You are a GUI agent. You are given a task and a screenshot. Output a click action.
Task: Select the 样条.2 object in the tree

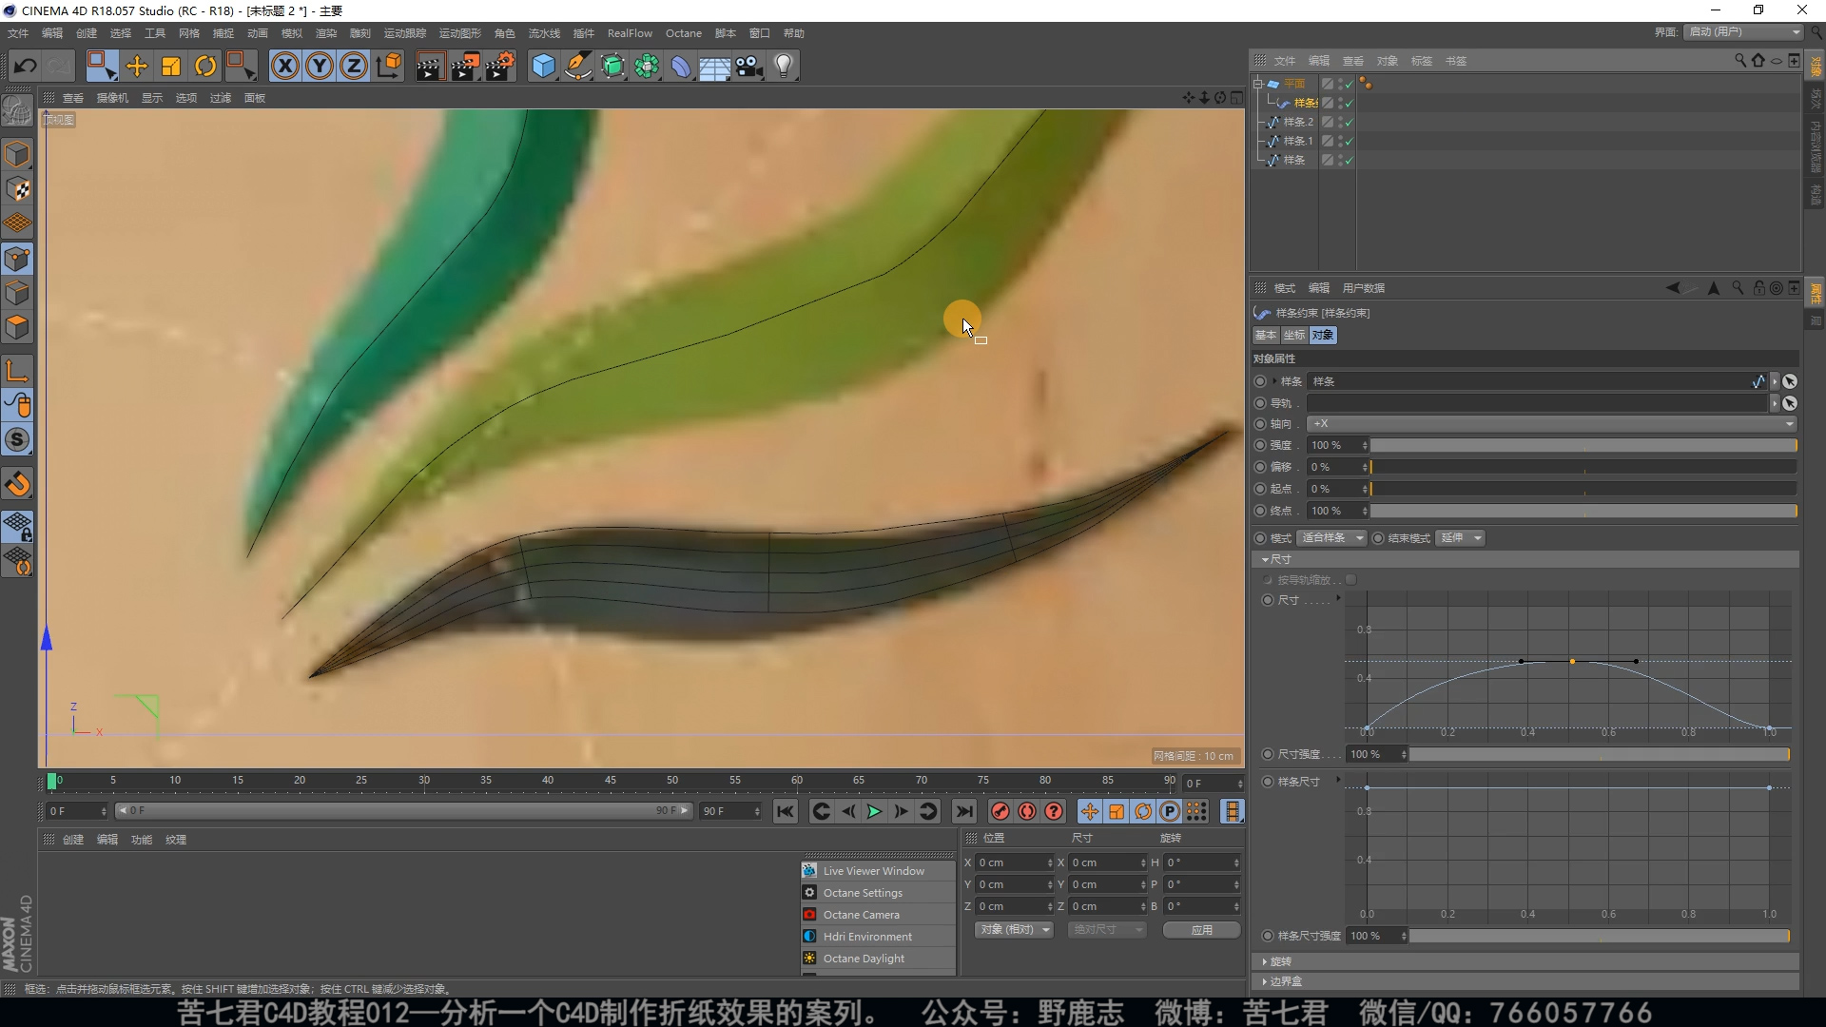click(x=1297, y=122)
